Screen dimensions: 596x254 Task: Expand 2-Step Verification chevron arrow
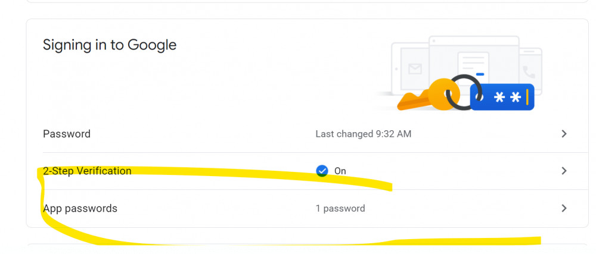pos(564,171)
